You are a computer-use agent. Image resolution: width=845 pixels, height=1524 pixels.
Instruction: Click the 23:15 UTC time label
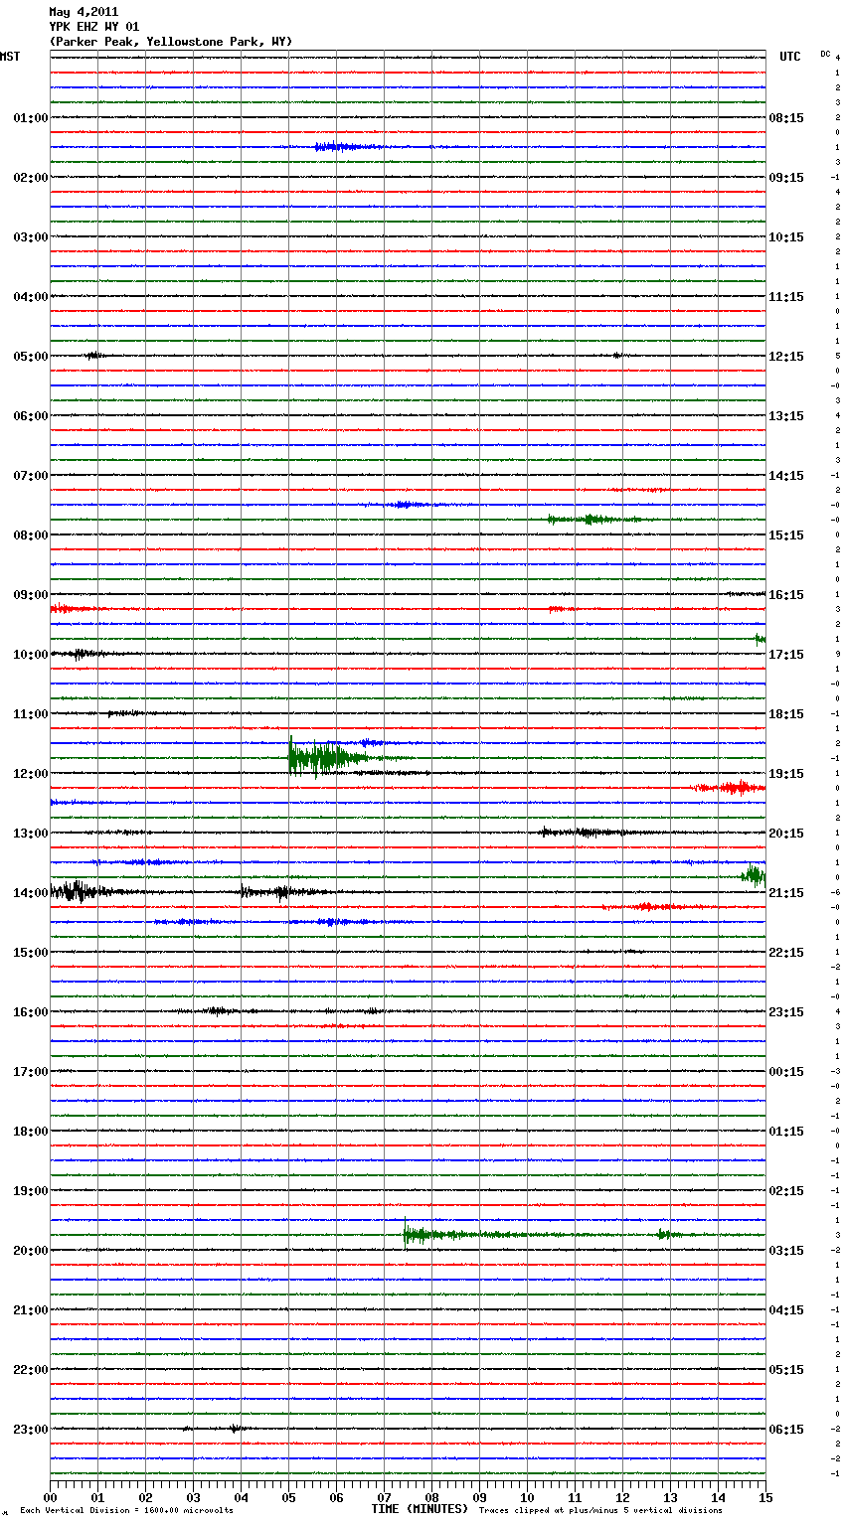click(786, 1011)
